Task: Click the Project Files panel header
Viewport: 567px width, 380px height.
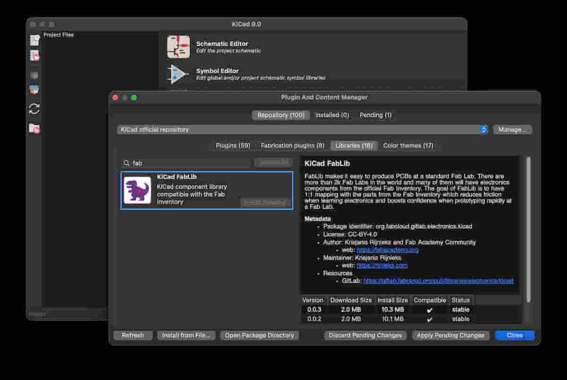Action: [59, 35]
